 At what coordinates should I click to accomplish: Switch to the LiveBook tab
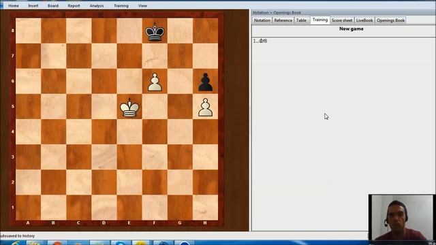pyautogui.click(x=364, y=20)
